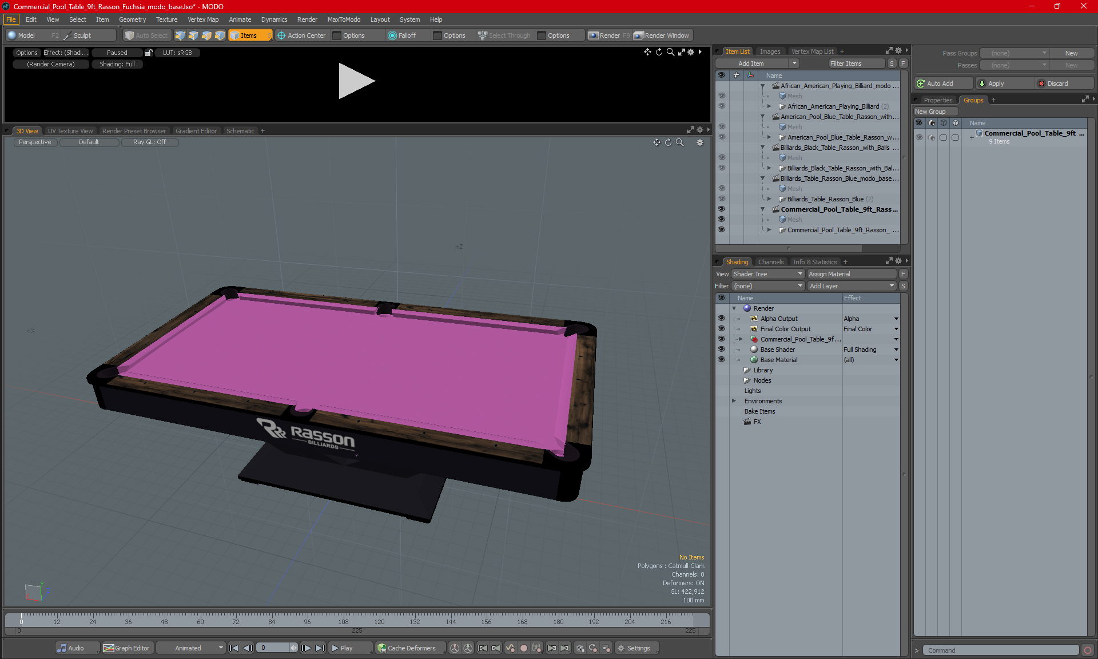Open the MaxToModo menu
Image resolution: width=1098 pixels, height=659 pixels.
(344, 19)
